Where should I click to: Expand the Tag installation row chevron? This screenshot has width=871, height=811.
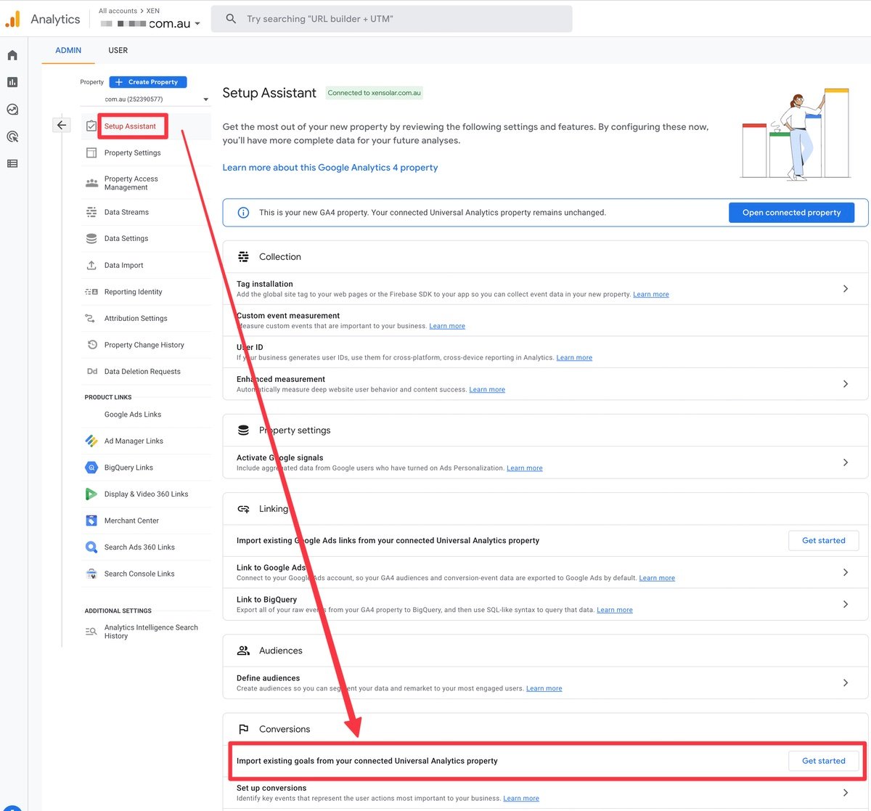coord(845,289)
